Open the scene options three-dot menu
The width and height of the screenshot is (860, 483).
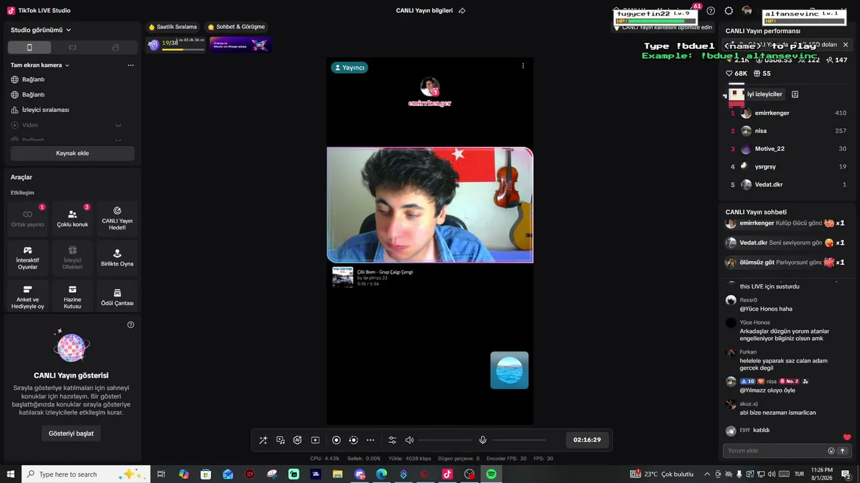(130, 65)
